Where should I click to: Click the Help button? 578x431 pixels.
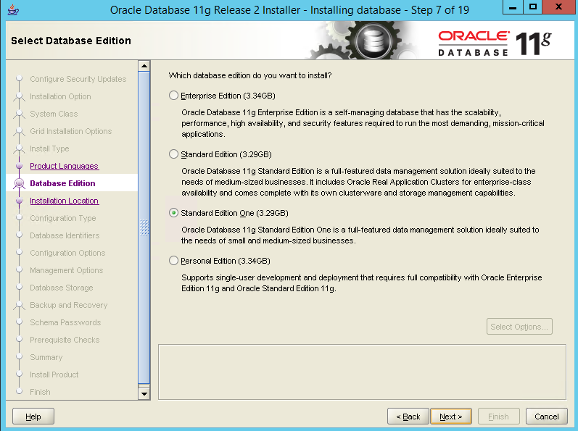click(33, 417)
